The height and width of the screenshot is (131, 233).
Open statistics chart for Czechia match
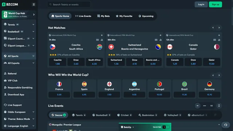[x=102, y=40]
